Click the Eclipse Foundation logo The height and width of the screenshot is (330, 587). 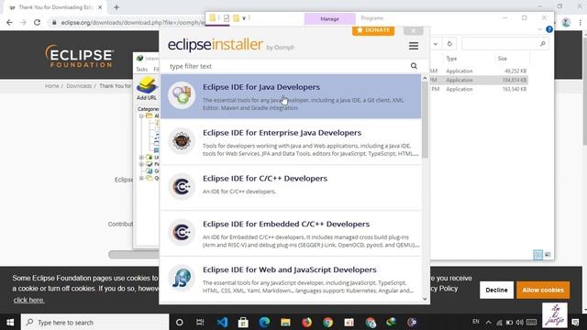point(80,56)
